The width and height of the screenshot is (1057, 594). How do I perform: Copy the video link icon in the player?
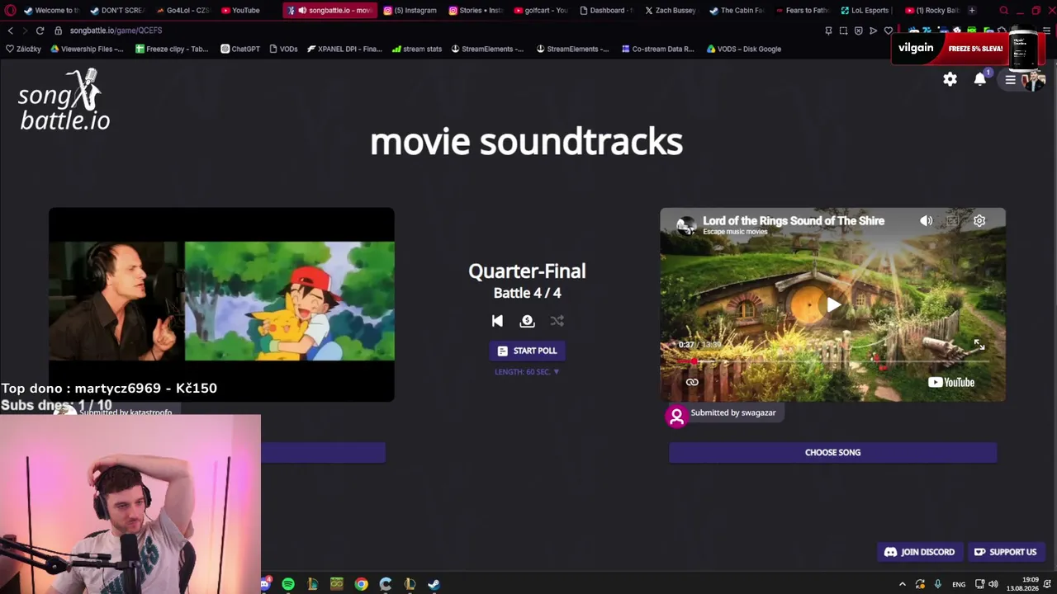click(692, 382)
